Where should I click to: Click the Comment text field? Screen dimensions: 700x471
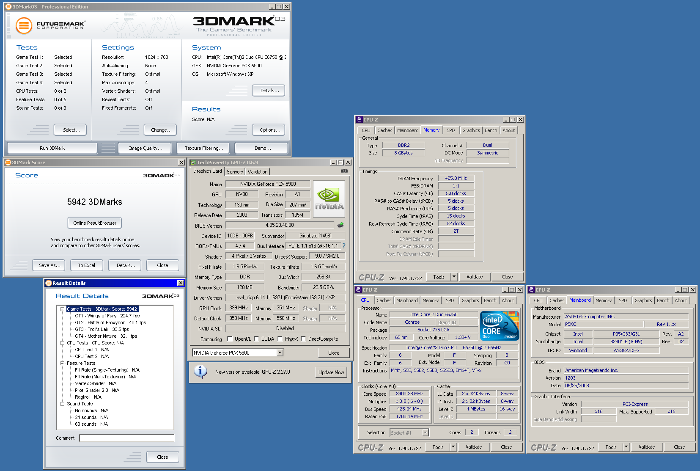pos(126,438)
